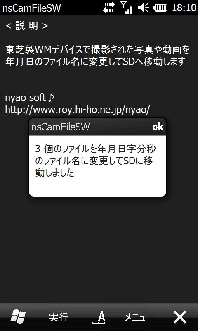Open the roy.hi-ho.ne.jp/nyao URL
The image size is (198, 331).
pos(78,110)
